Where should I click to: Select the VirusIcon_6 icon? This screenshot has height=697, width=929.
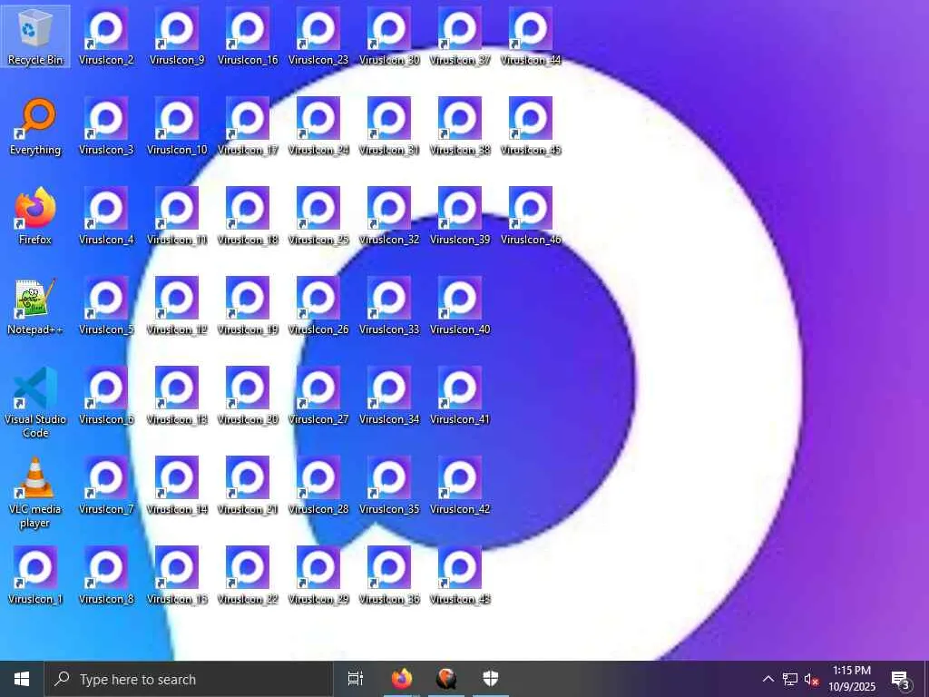106,396
